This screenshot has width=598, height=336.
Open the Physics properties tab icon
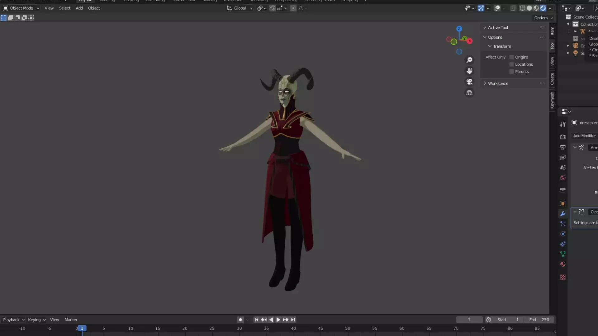pyautogui.click(x=563, y=234)
